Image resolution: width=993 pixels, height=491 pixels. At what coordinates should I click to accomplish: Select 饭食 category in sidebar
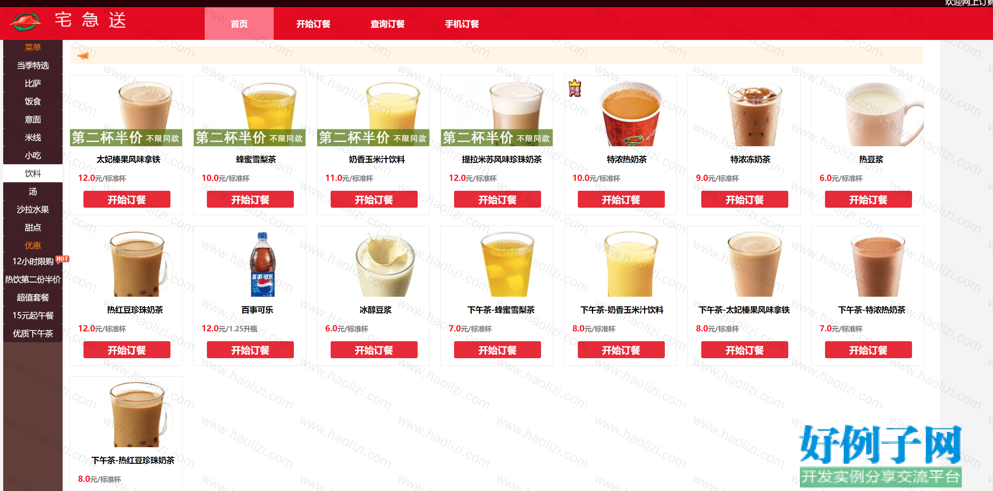tap(33, 102)
